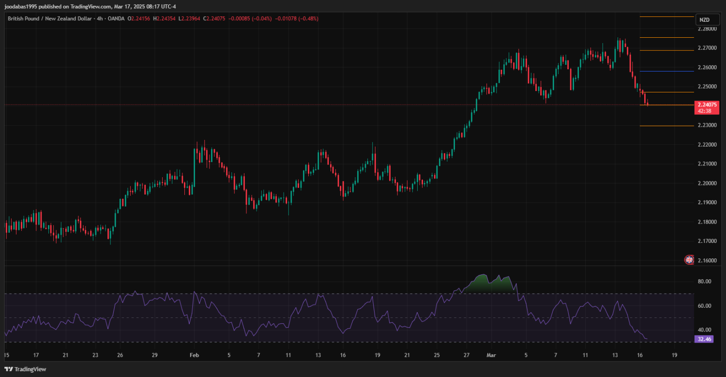The height and width of the screenshot is (377, 726).
Task: Click the UK flag event icon
Action: pos(689,260)
